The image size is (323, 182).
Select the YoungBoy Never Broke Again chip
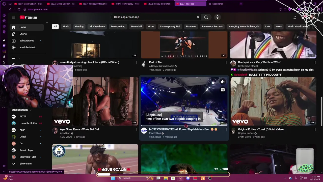coord(244,27)
